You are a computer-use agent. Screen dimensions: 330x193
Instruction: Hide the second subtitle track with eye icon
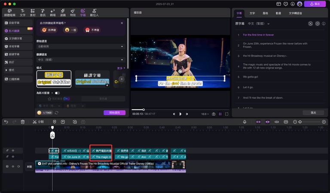tap(13, 157)
